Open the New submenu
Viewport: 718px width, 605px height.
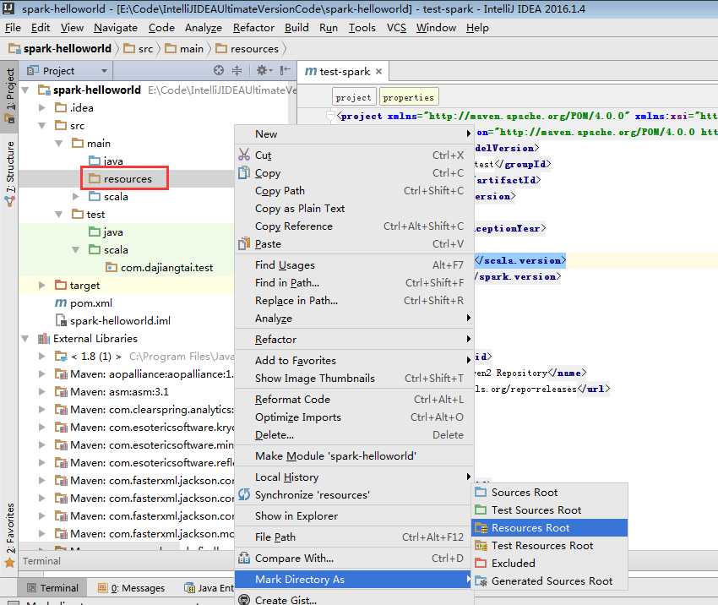pyautogui.click(x=353, y=134)
